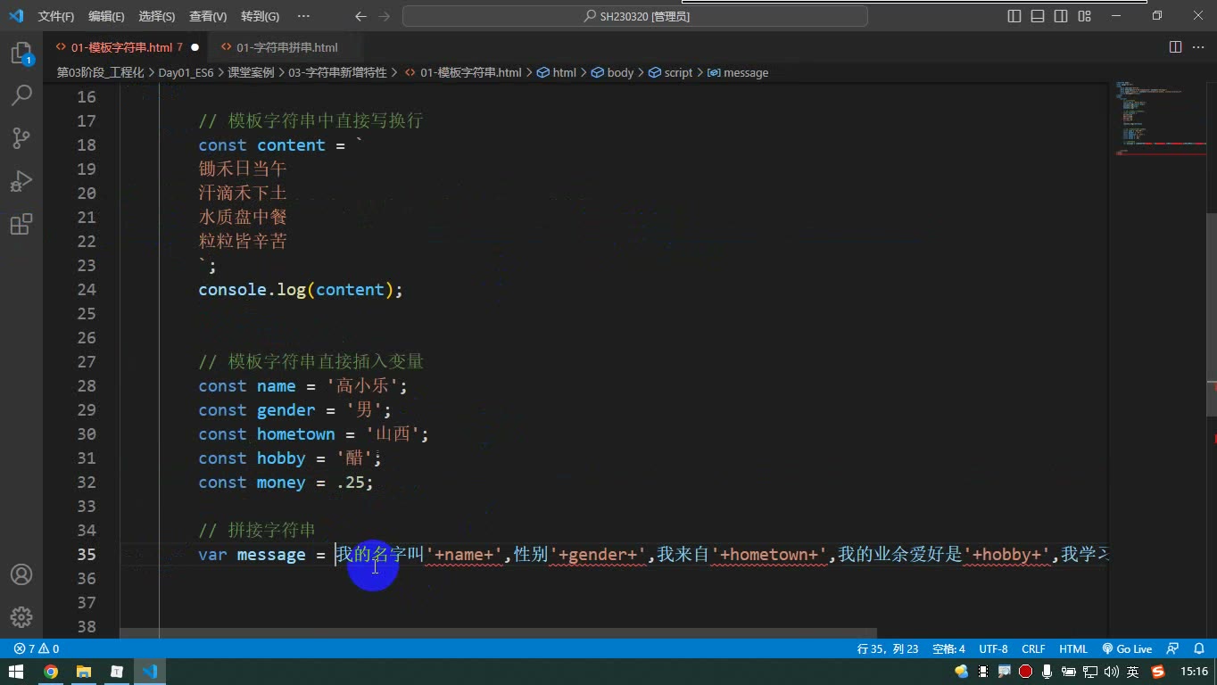Open the script breadcrumb symbol list
1217x685 pixels.
click(670, 72)
